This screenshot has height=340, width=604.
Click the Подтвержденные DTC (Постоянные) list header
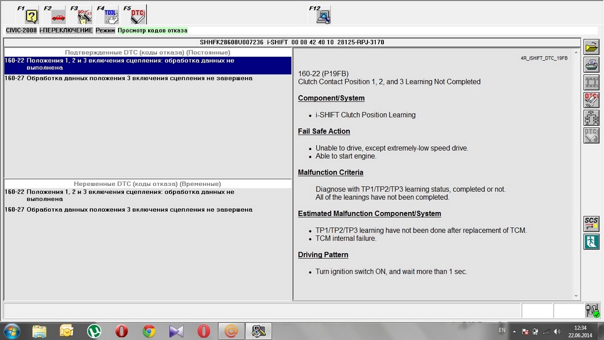(147, 53)
